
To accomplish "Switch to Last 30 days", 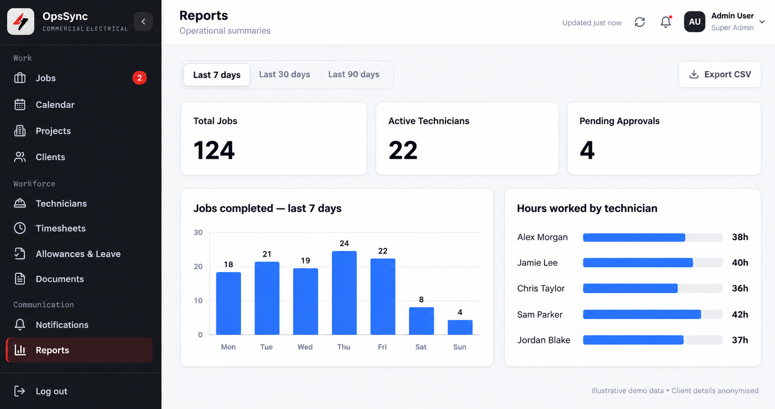I will (285, 75).
